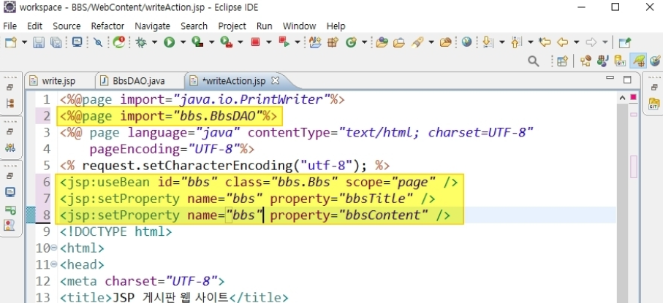Open the File menu

tap(10, 26)
